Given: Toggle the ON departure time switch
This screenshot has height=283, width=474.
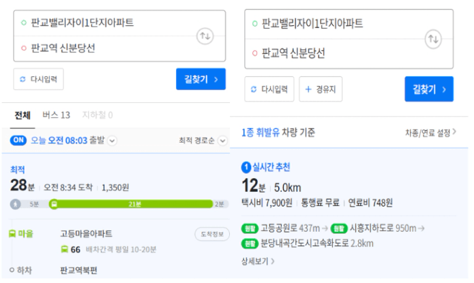Looking at the screenshot, I should click(18, 140).
